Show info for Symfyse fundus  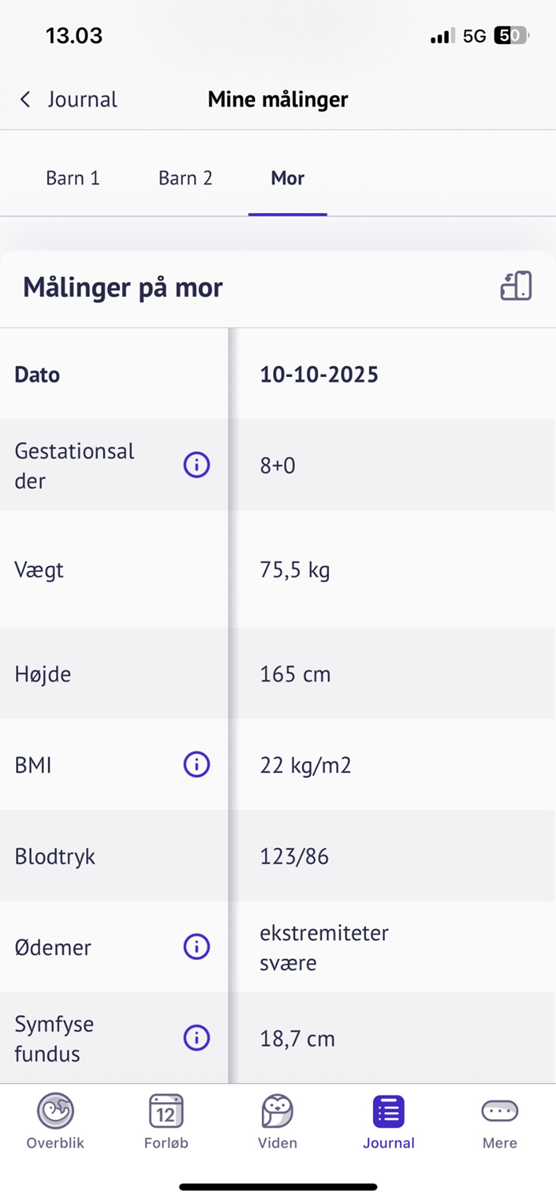pos(197,1038)
